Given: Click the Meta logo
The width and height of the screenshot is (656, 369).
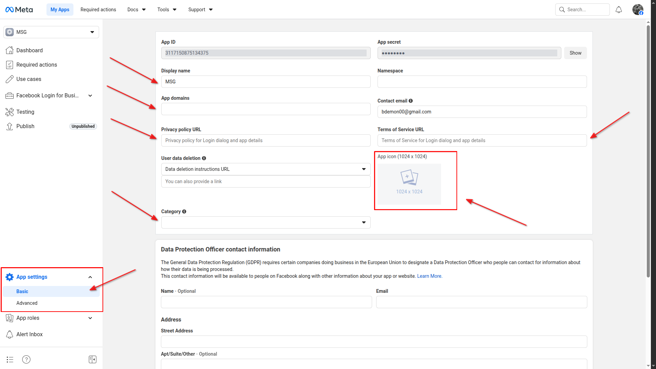Looking at the screenshot, I should (x=19, y=10).
